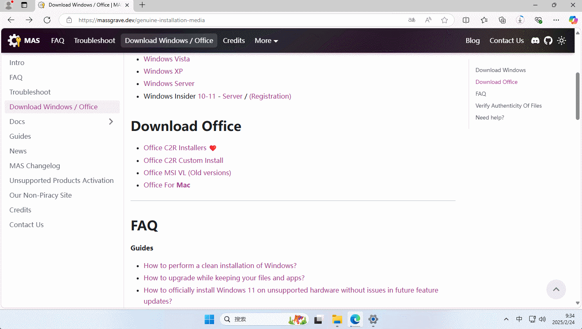Open Office MSI VL (Old versions) link
The width and height of the screenshot is (582, 329).
[x=187, y=173]
